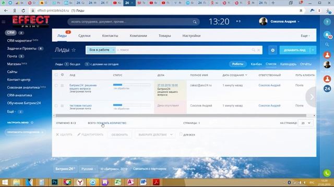Image resolution: width=334 pixels, height=187 pixels.
Task: Sort by Дата создания column arrow
Action: click(x=246, y=75)
